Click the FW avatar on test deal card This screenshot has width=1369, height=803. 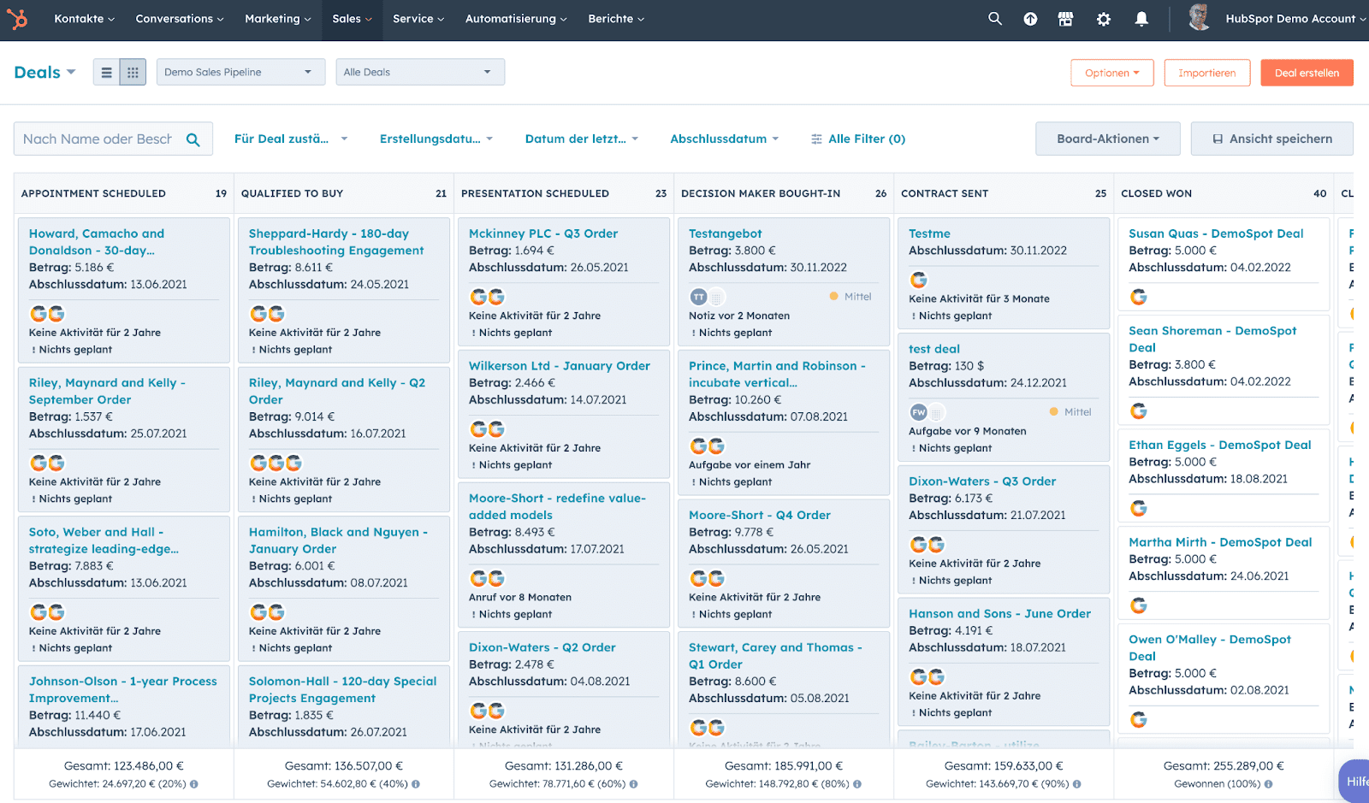coord(918,412)
